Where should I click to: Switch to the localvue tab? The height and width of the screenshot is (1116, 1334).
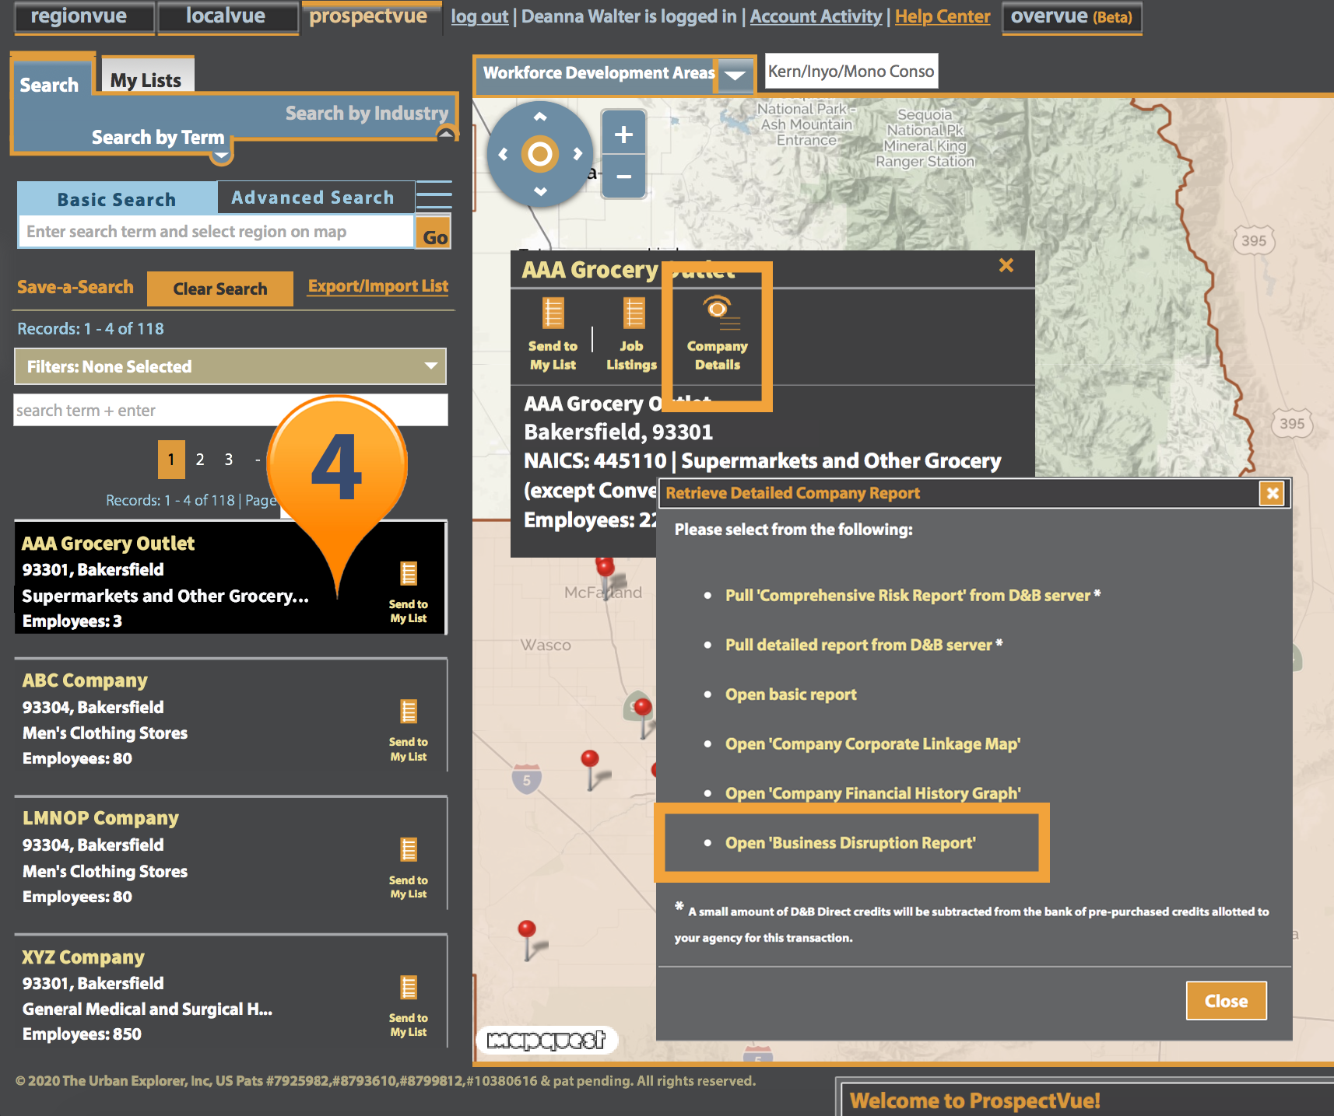[228, 17]
